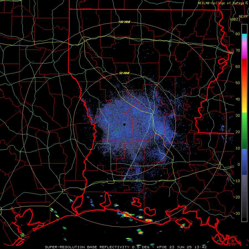Click the '23 JUN 25 13:42' timestamp
The image size is (249, 249).
[x=188, y=247]
